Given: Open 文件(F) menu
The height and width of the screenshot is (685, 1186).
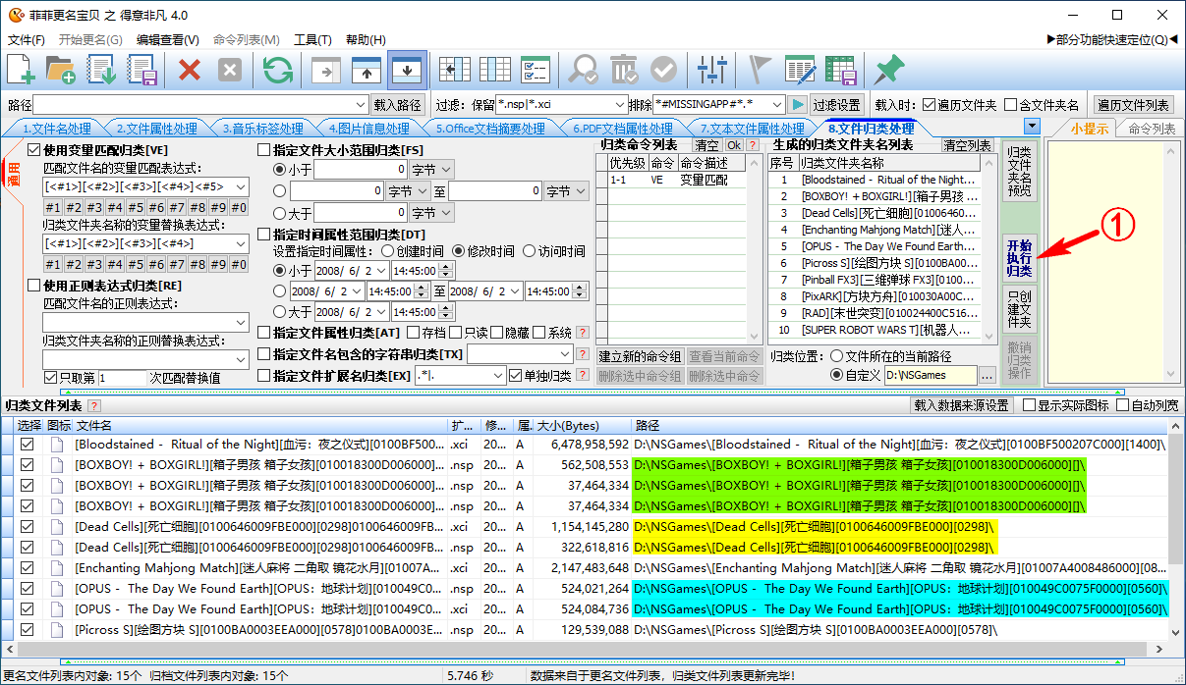Looking at the screenshot, I should coord(27,39).
